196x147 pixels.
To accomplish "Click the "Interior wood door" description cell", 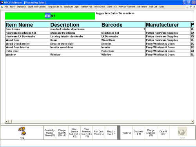I will tap(75, 47).
